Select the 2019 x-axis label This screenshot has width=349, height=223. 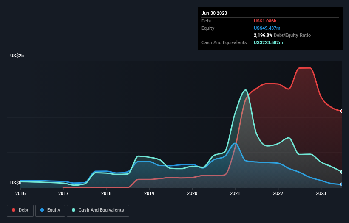[149, 193]
